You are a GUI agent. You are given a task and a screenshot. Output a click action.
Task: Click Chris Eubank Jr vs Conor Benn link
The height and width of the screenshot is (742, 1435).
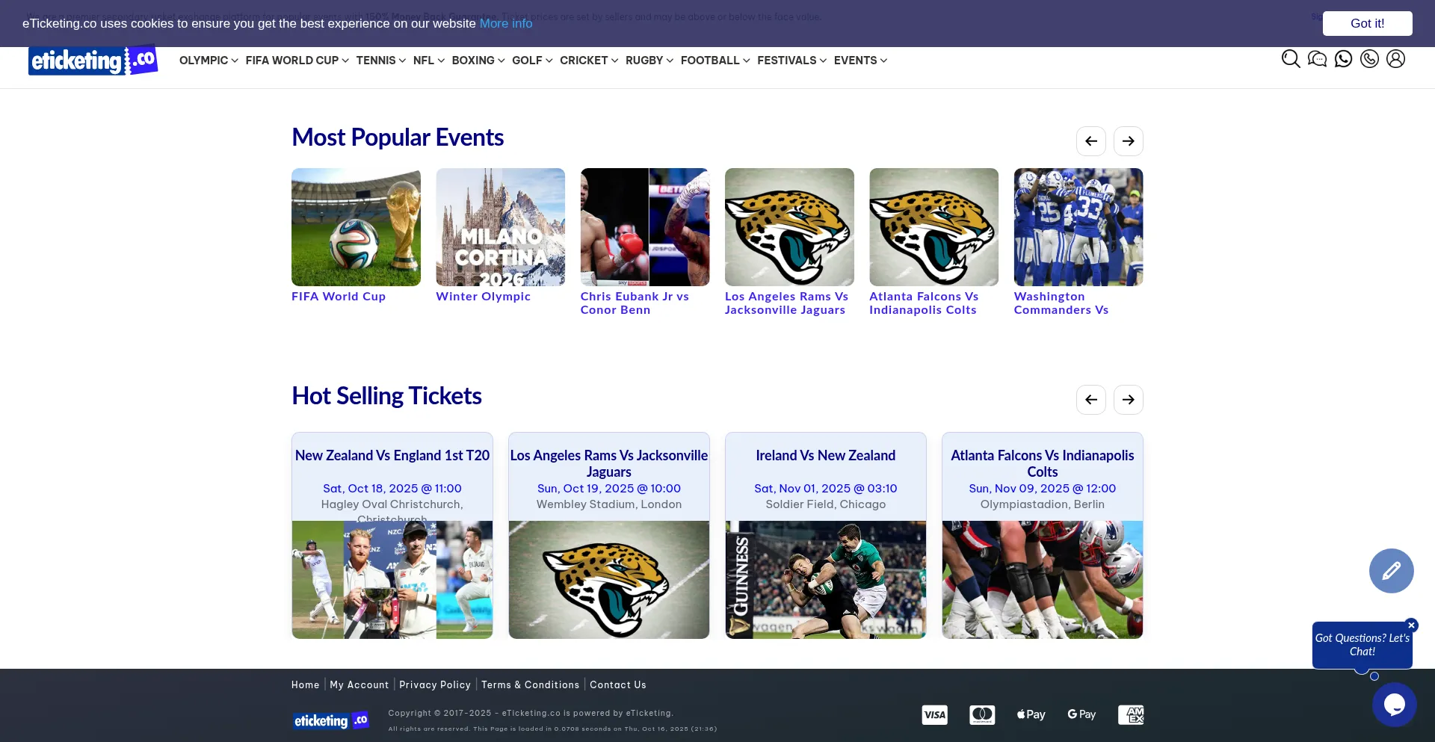coord(635,303)
